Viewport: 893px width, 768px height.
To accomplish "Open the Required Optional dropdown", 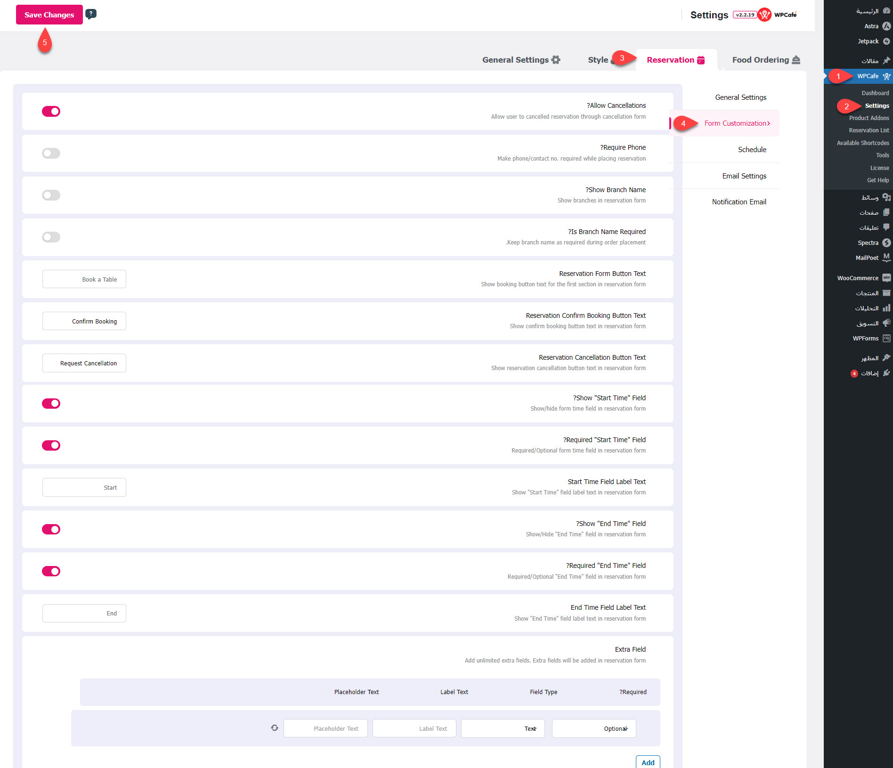I will tap(593, 728).
